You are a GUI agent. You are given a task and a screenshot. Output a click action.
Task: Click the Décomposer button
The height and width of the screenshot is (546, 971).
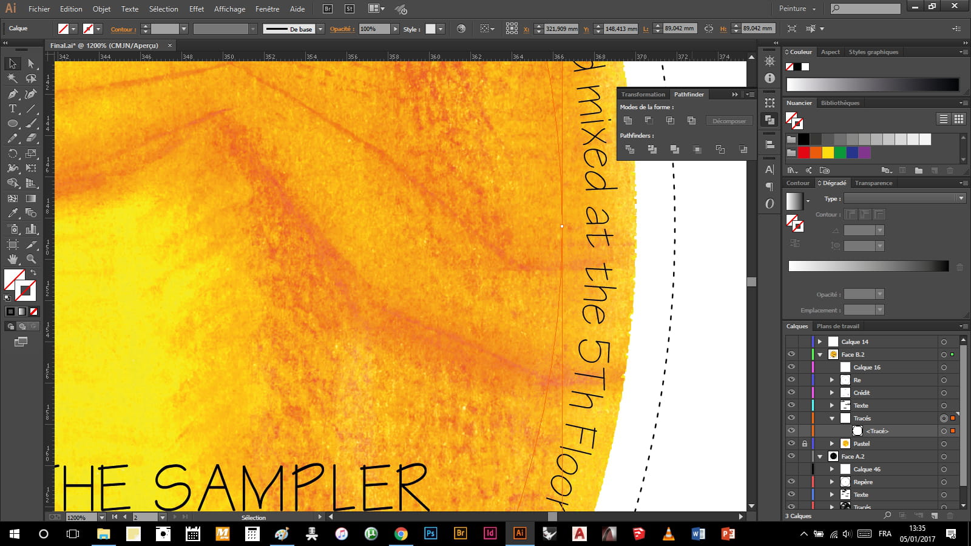point(729,121)
